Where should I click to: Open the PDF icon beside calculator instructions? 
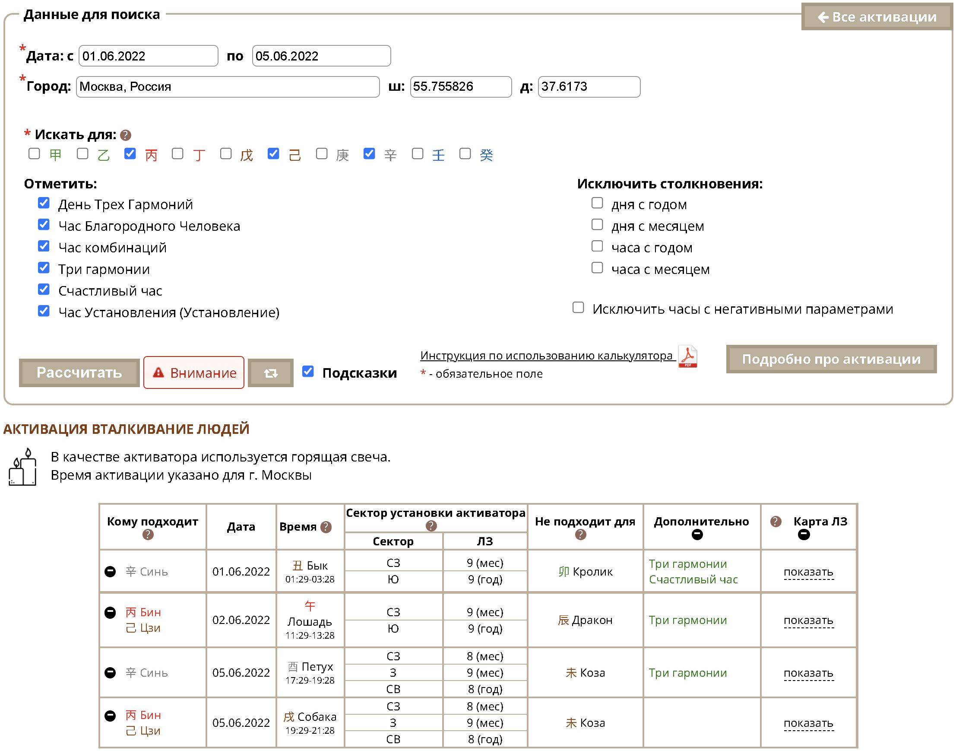point(688,356)
